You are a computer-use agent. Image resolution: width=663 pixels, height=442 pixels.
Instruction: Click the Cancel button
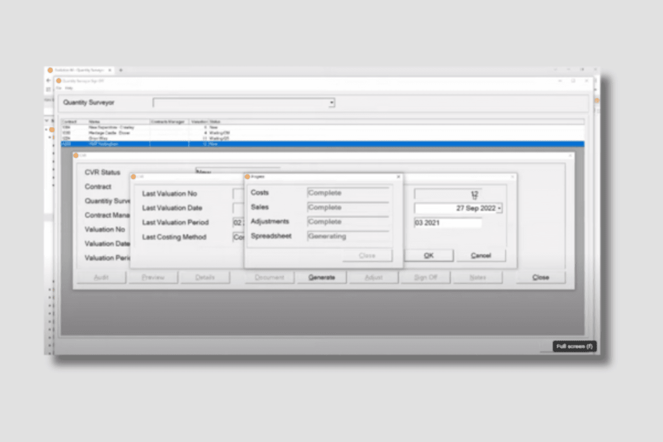(481, 255)
